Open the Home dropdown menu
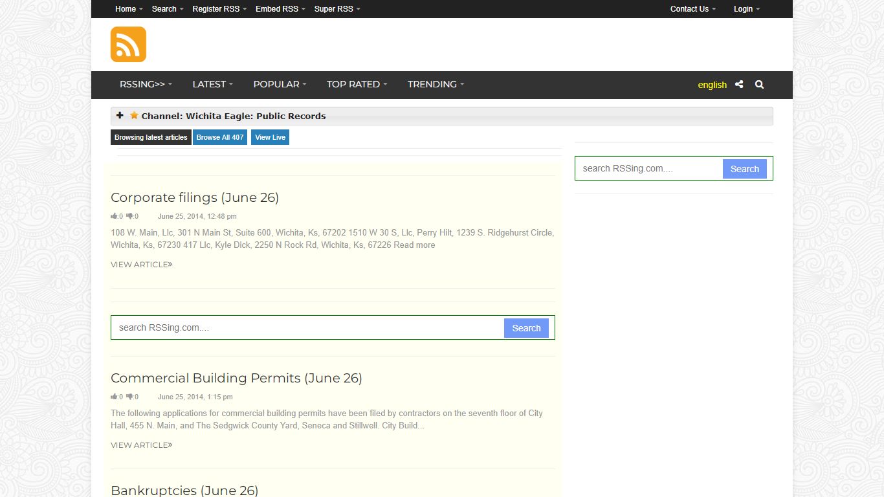884x497 pixels. [x=129, y=9]
